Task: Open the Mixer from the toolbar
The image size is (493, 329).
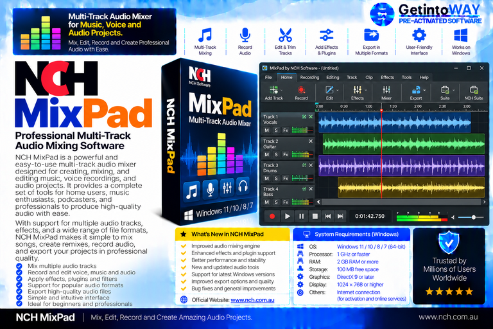Action: pos(386,90)
